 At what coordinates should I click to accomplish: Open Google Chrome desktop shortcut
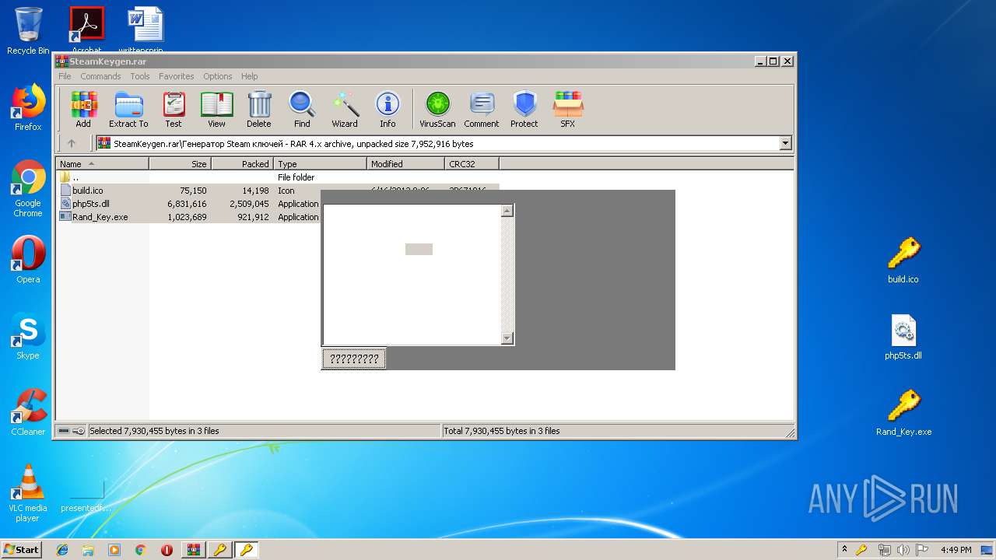pos(28,188)
